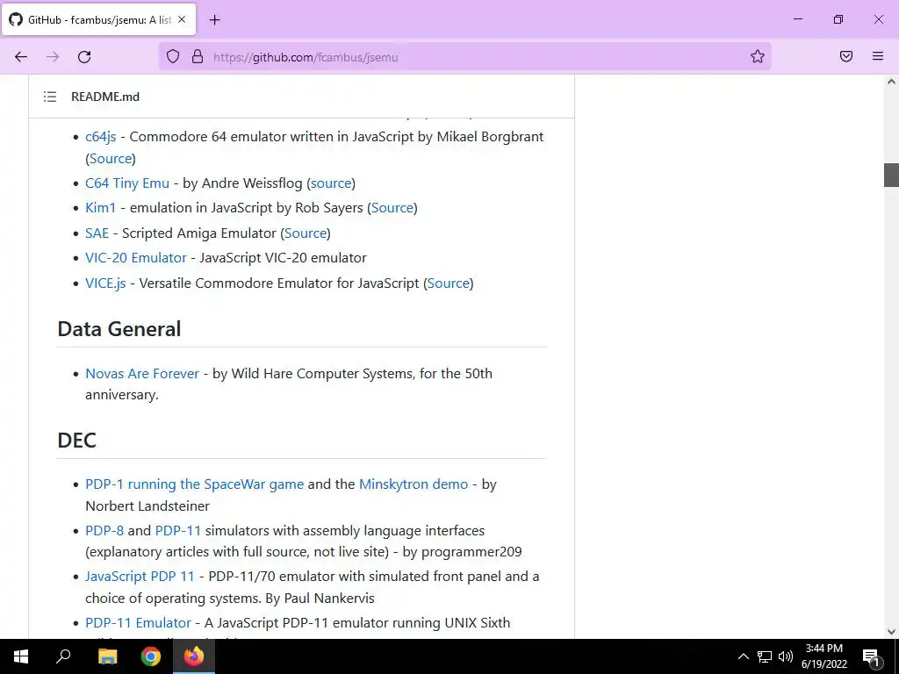Click the page scrollbar thumb
The width and height of the screenshot is (899, 674).
[891, 175]
